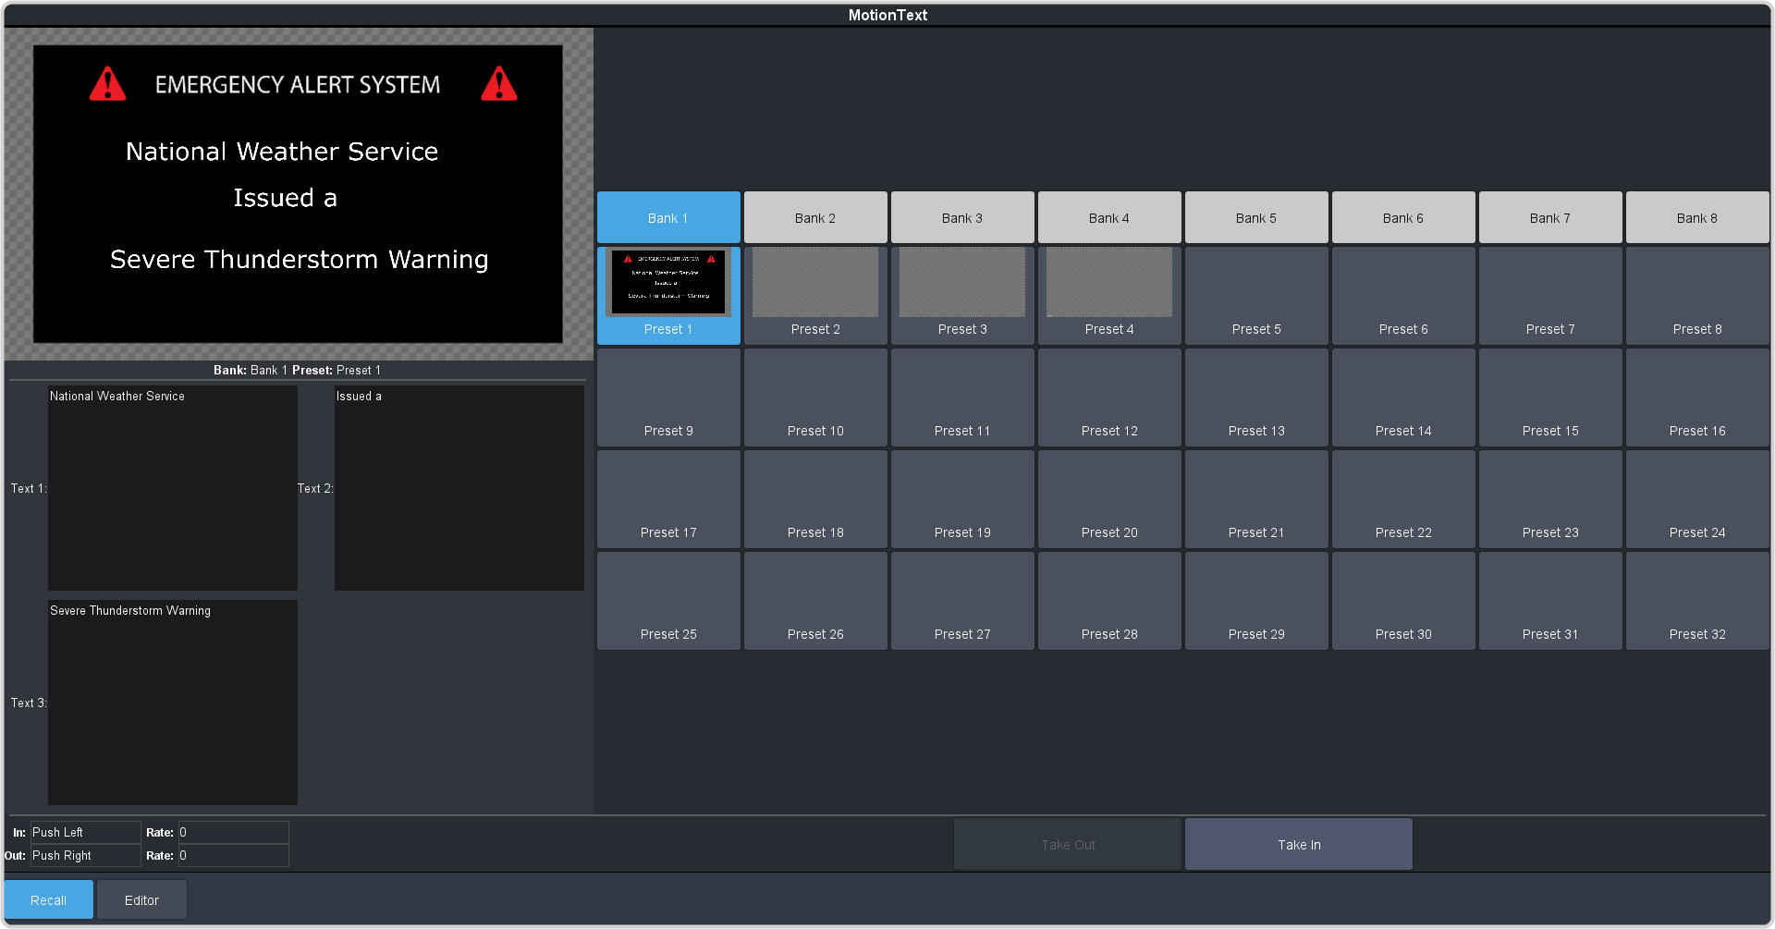Select the Bank 8 tab
The width and height of the screenshot is (1775, 929).
coord(1697,218)
